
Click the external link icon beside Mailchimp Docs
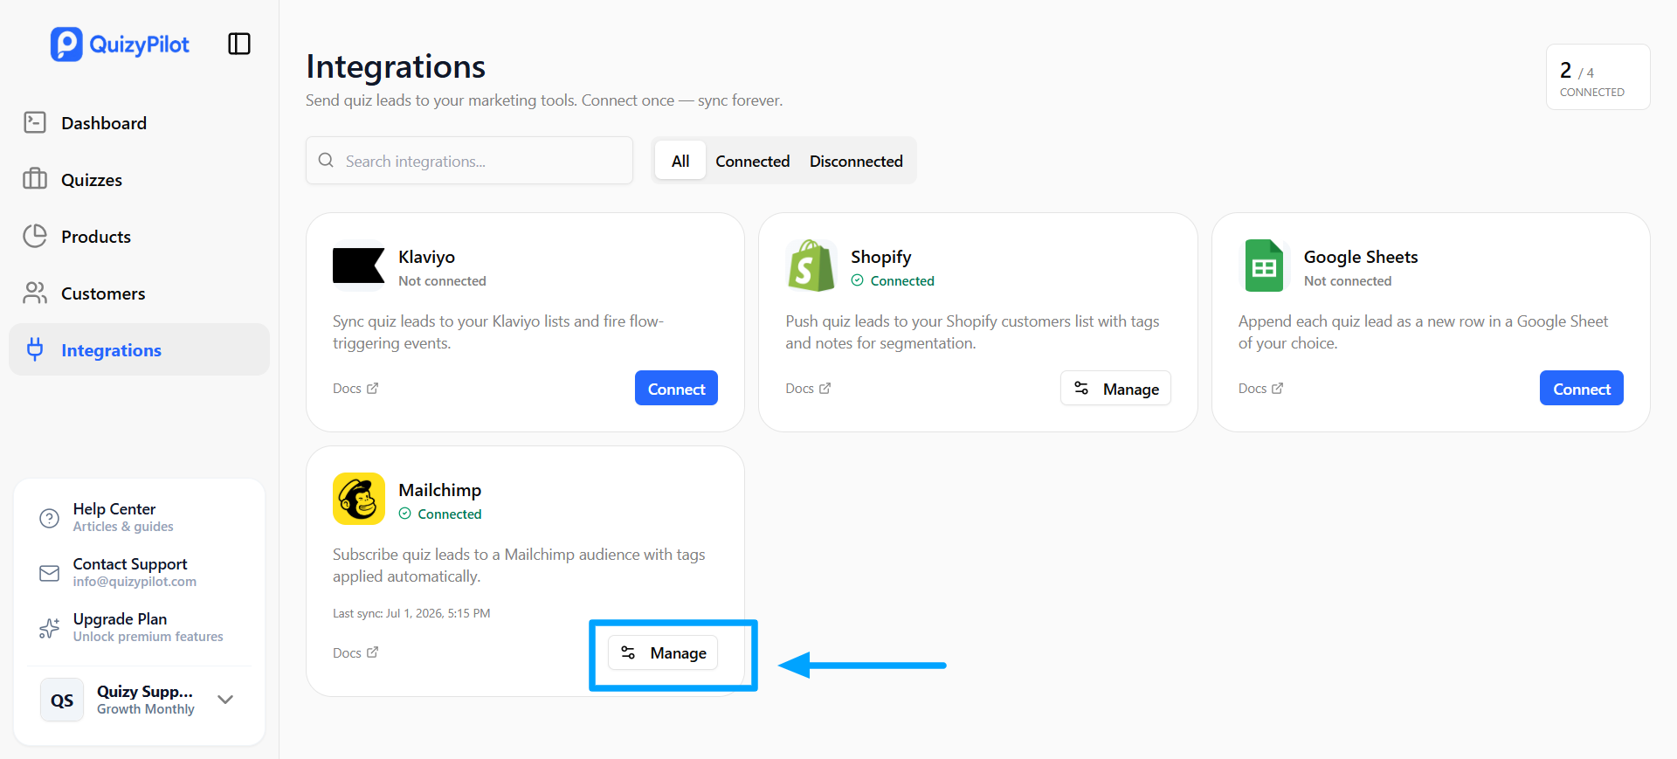(373, 652)
